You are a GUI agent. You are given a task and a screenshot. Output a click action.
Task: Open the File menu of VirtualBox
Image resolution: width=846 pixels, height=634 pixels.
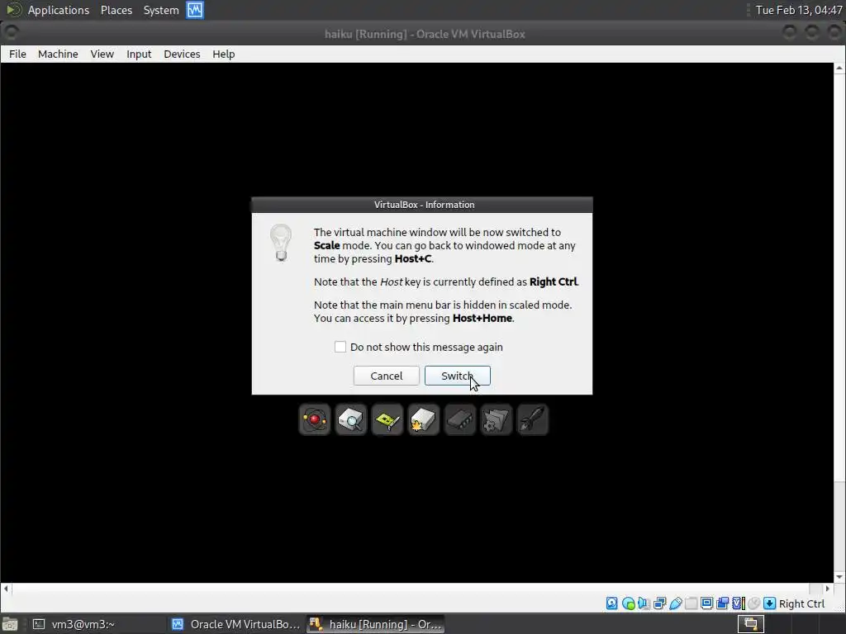pyautogui.click(x=18, y=54)
